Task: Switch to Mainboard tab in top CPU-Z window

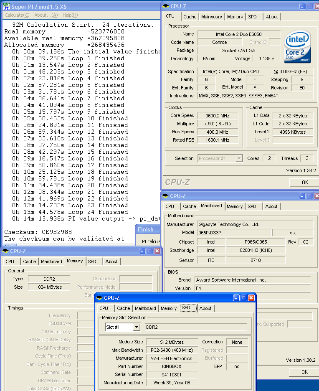Action: (x=212, y=17)
